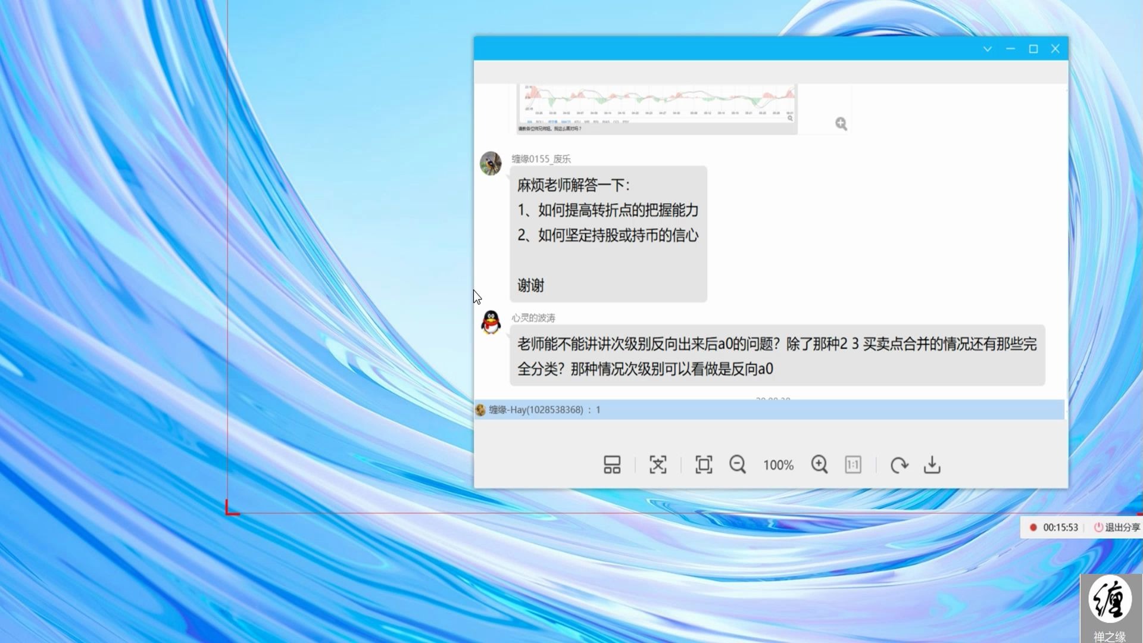Screen dimensions: 1143x643
Task: Download the image with save icon
Action: point(932,464)
